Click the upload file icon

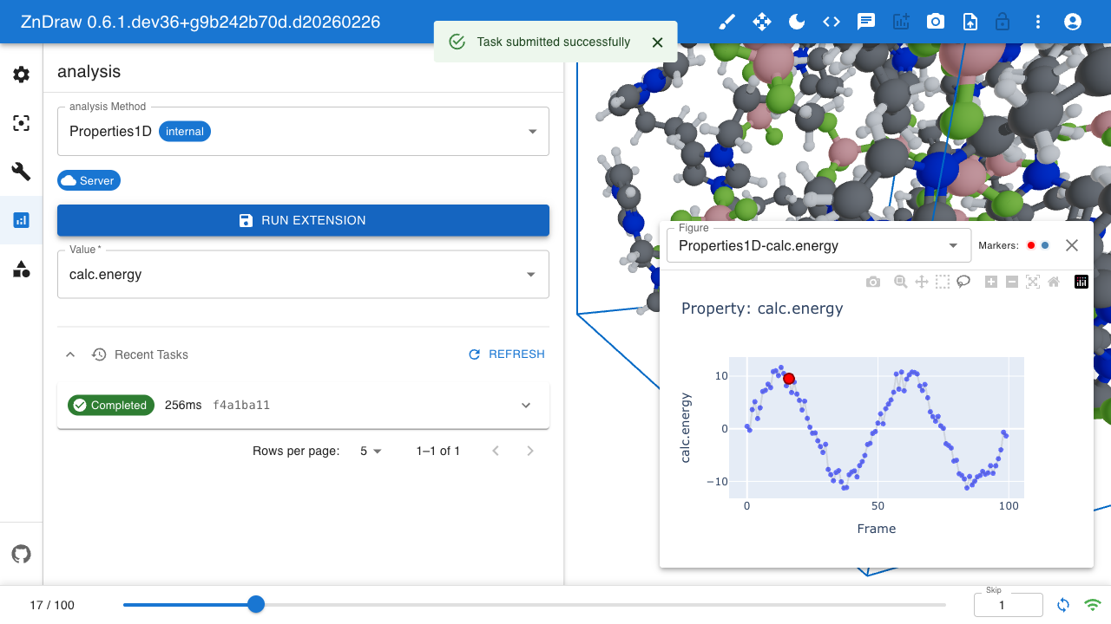click(x=970, y=22)
